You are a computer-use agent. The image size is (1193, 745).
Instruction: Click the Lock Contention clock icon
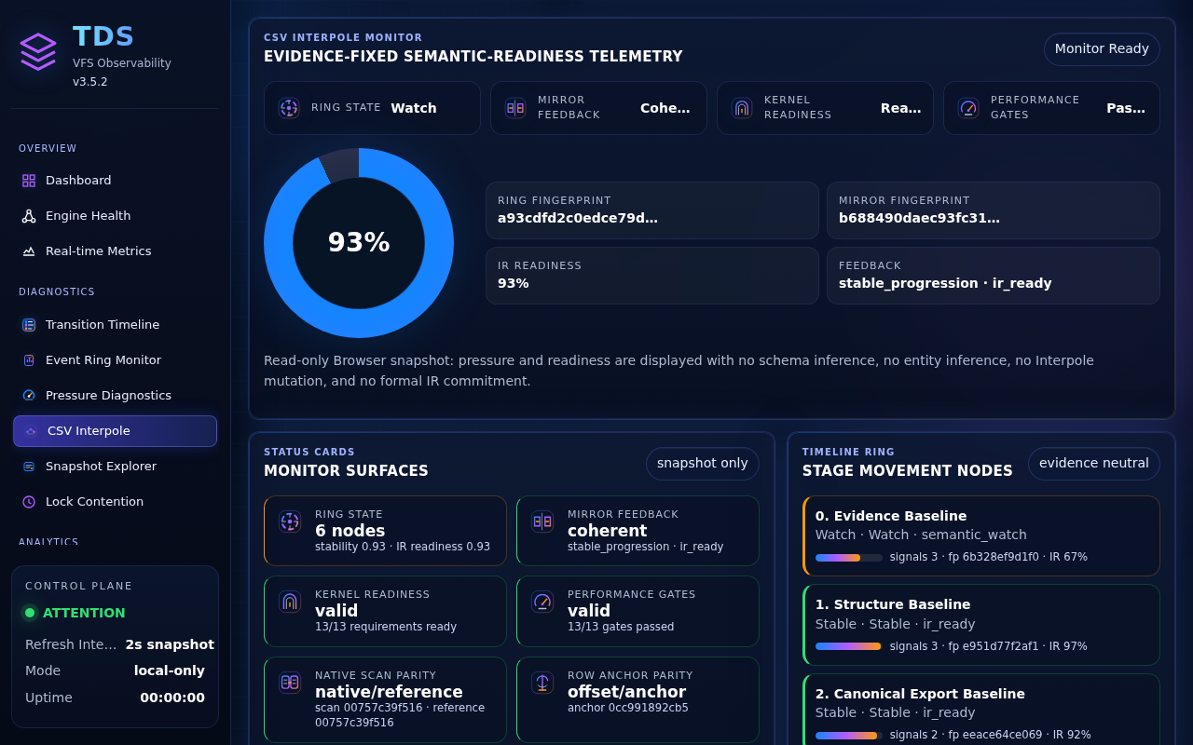click(29, 502)
